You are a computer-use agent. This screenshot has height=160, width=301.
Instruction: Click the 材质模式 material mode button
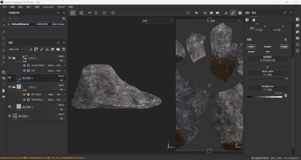point(267,59)
